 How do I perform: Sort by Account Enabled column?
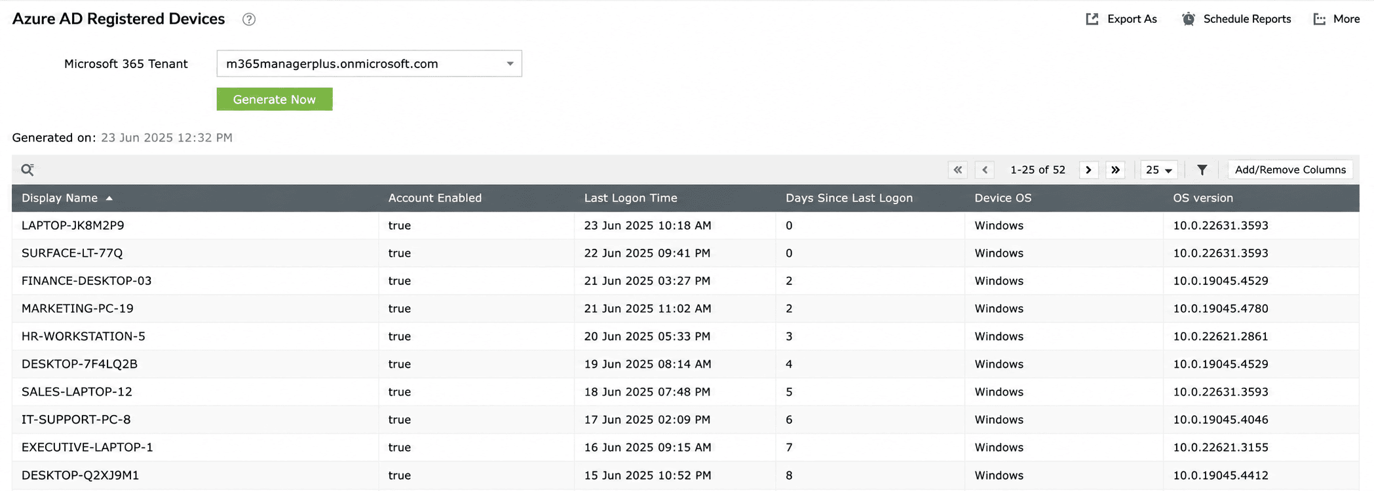435,198
